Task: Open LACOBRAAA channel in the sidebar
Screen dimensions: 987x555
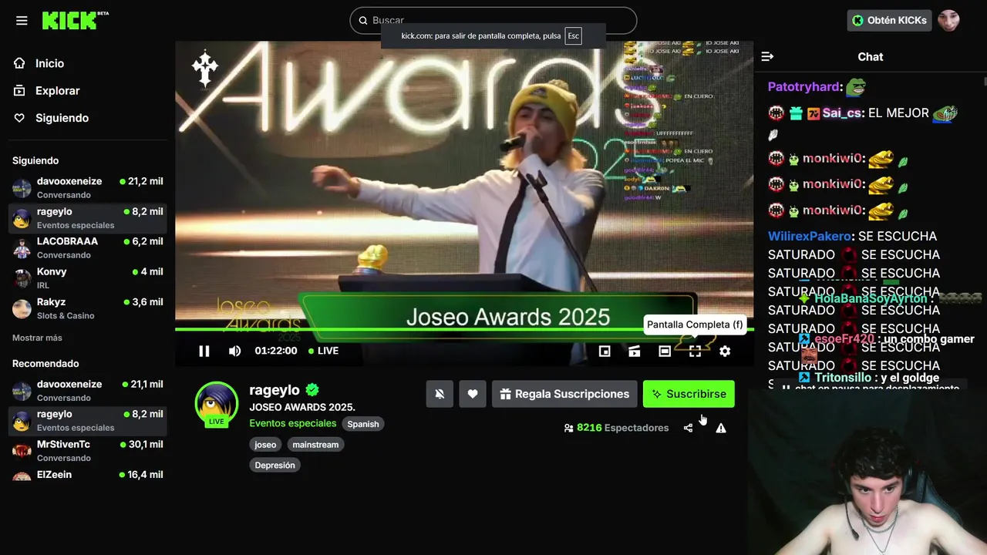Action: [x=86, y=247]
